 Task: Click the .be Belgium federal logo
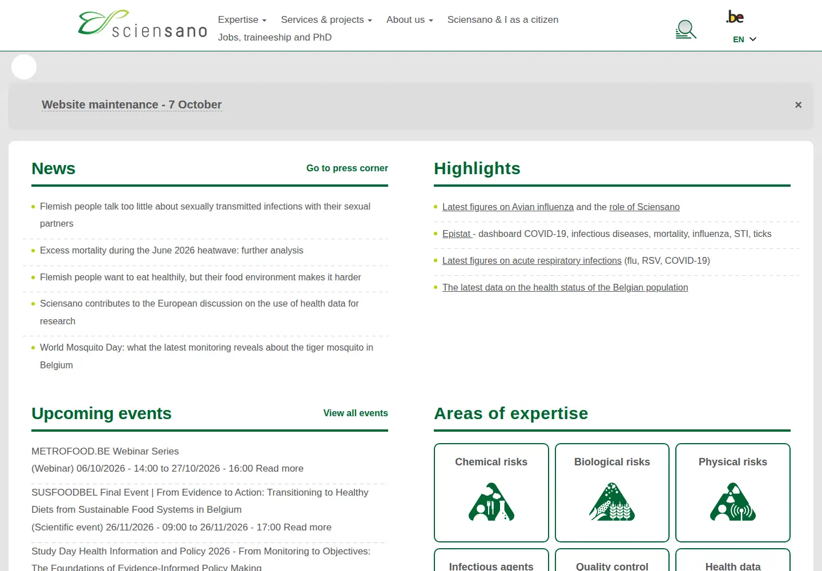coord(735,17)
